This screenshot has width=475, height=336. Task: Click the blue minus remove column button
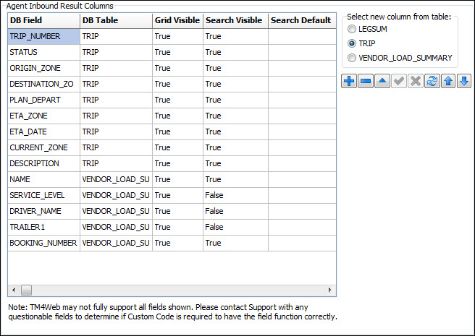[366, 81]
